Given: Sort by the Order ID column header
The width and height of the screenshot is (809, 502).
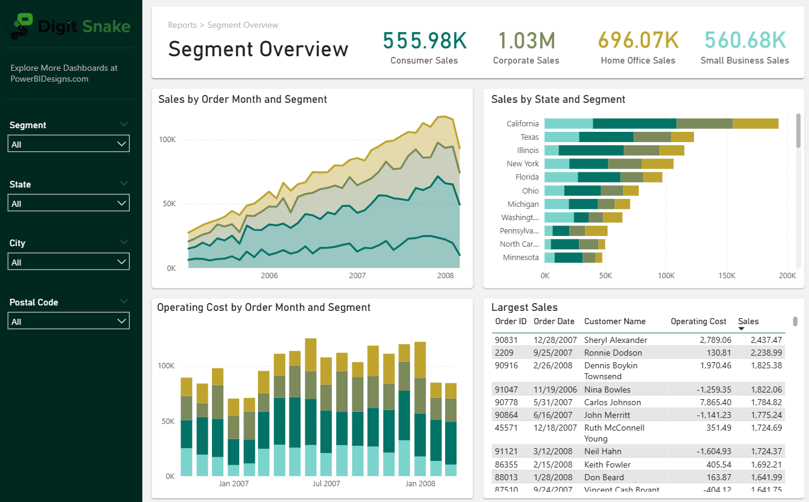Looking at the screenshot, I should tap(510, 322).
